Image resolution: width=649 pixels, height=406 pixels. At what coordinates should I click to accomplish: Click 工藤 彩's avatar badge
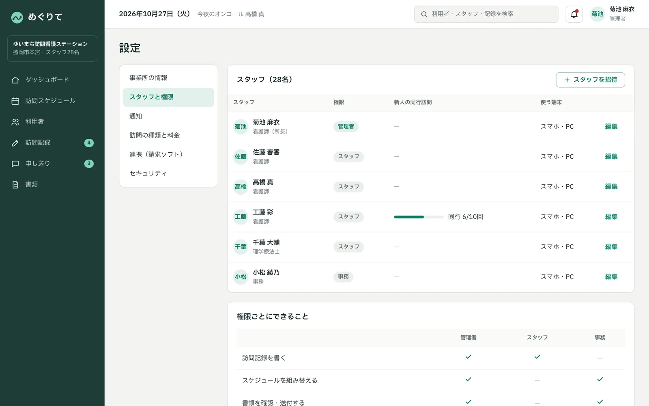click(x=241, y=217)
